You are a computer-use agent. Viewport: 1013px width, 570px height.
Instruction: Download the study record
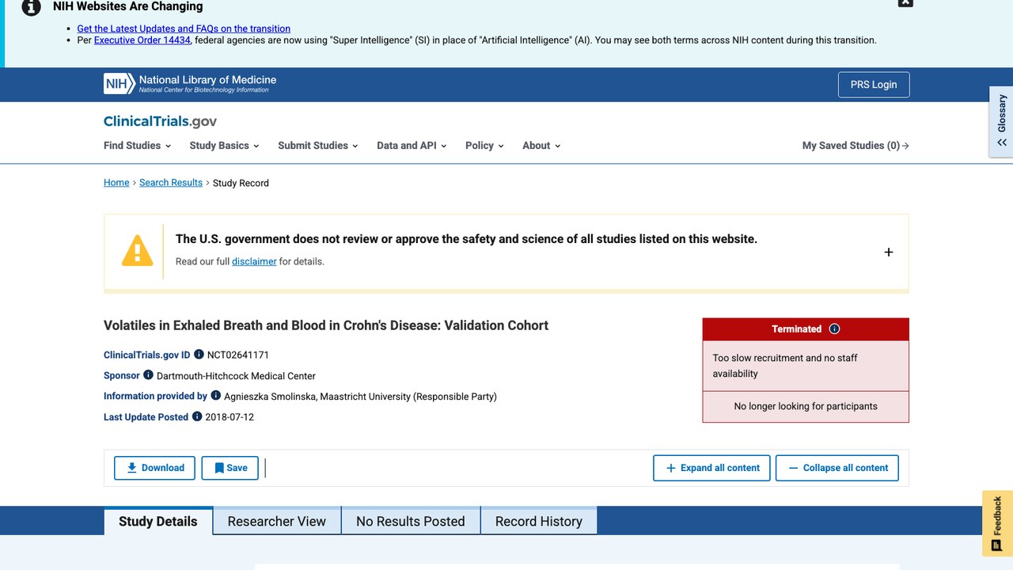click(x=155, y=468)
